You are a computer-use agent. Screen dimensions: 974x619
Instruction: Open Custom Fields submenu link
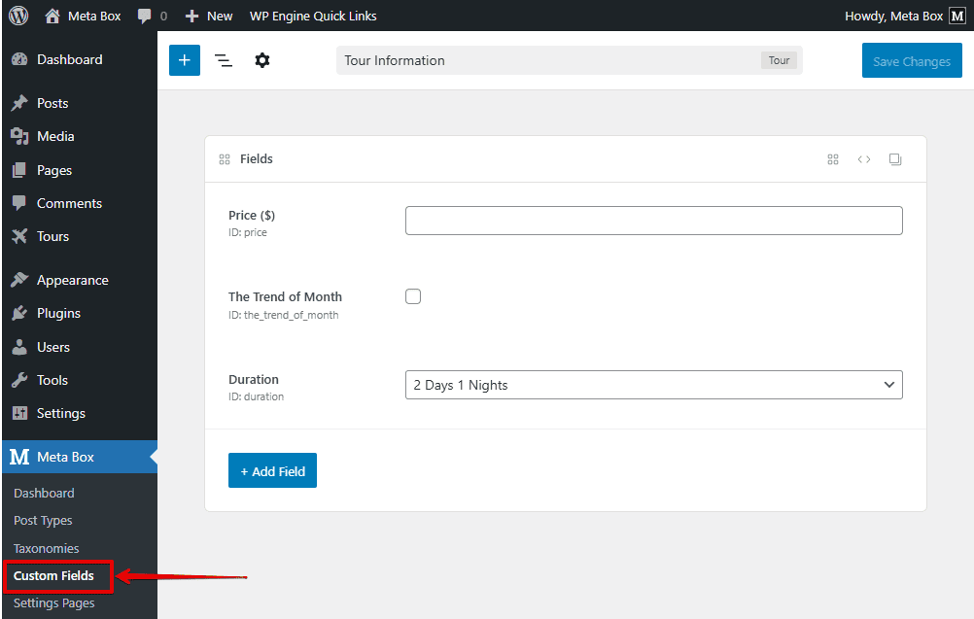[x=53, y=575]
